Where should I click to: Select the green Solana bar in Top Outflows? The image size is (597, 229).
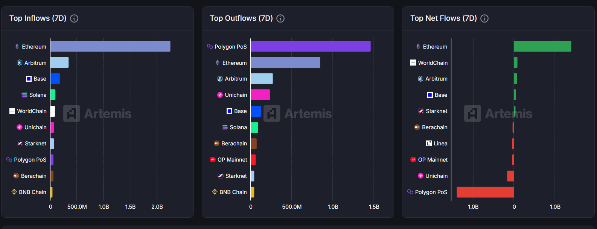(254, 127)
